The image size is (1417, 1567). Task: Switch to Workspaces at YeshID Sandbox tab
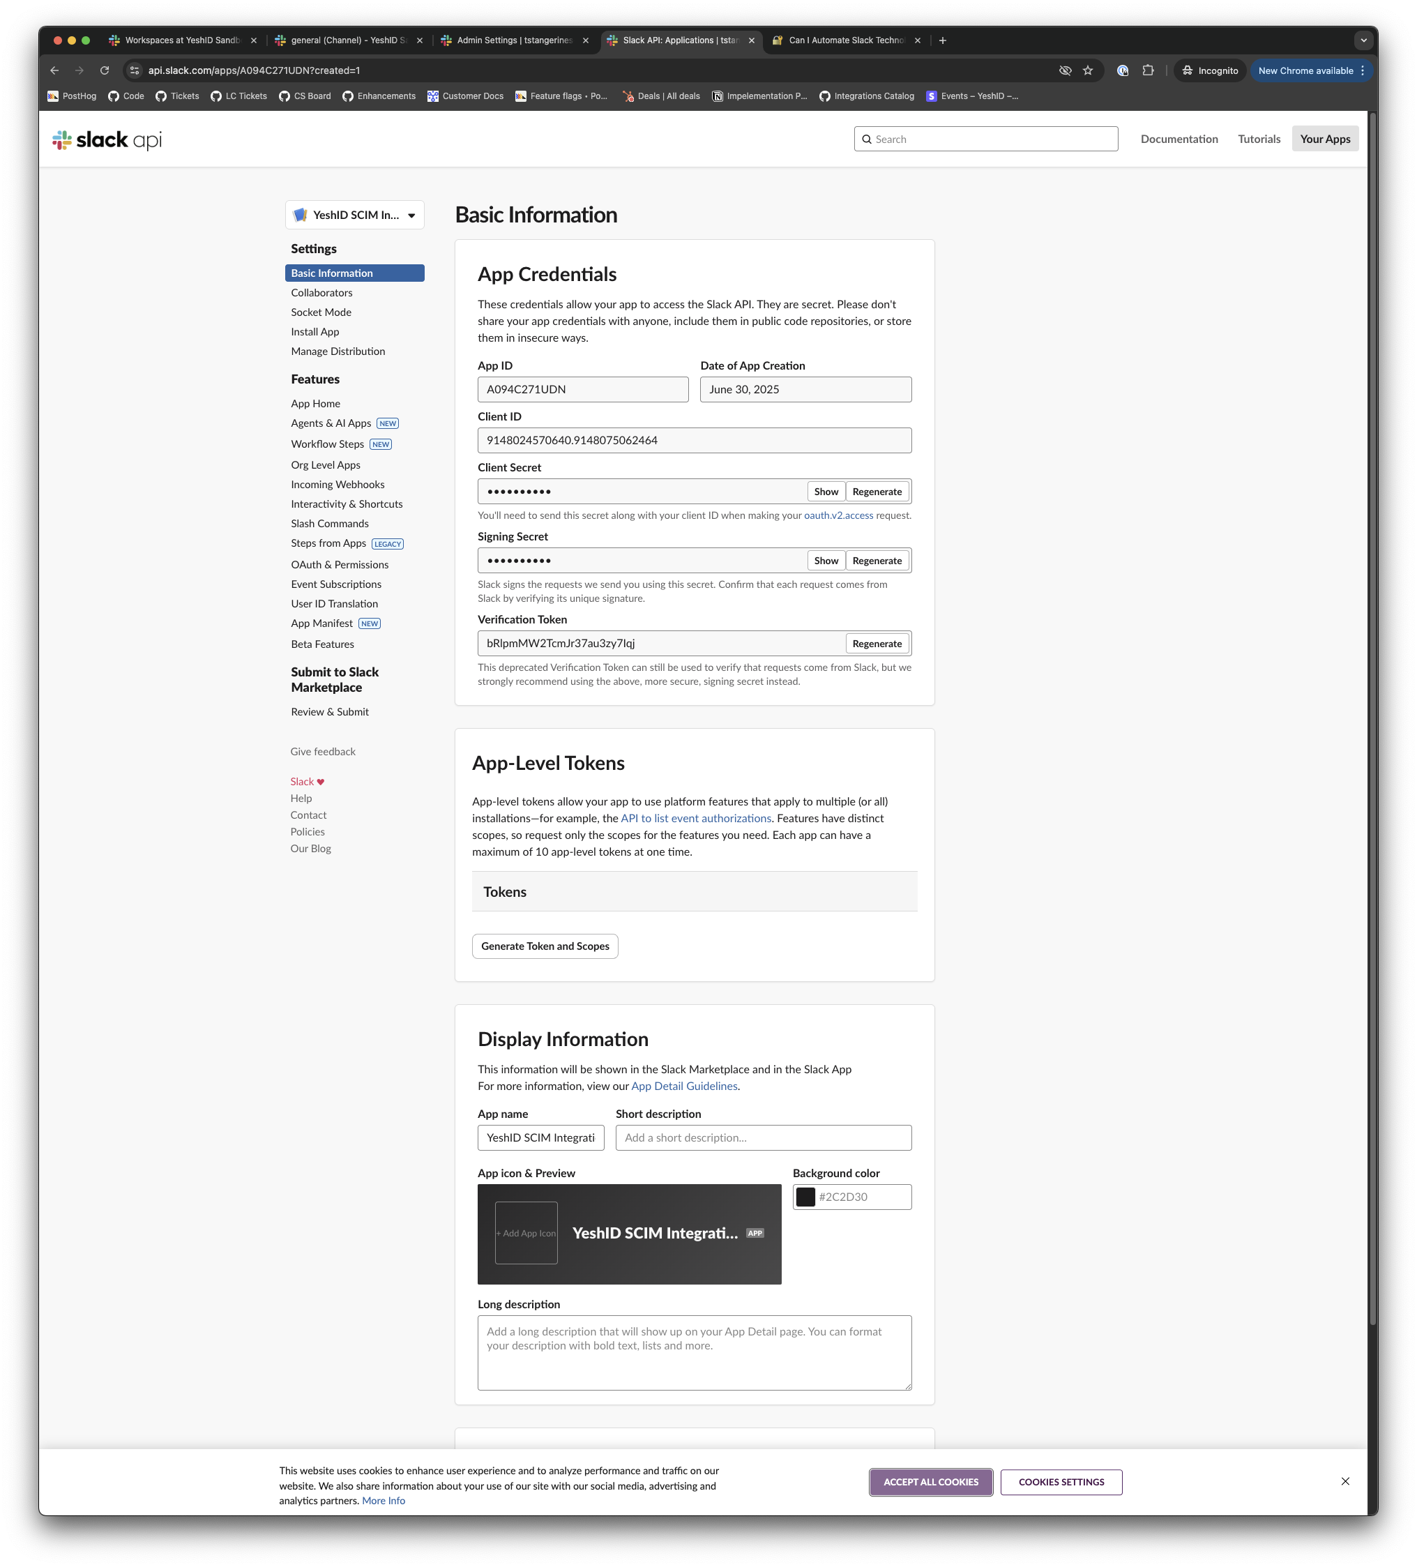point(182,40)
